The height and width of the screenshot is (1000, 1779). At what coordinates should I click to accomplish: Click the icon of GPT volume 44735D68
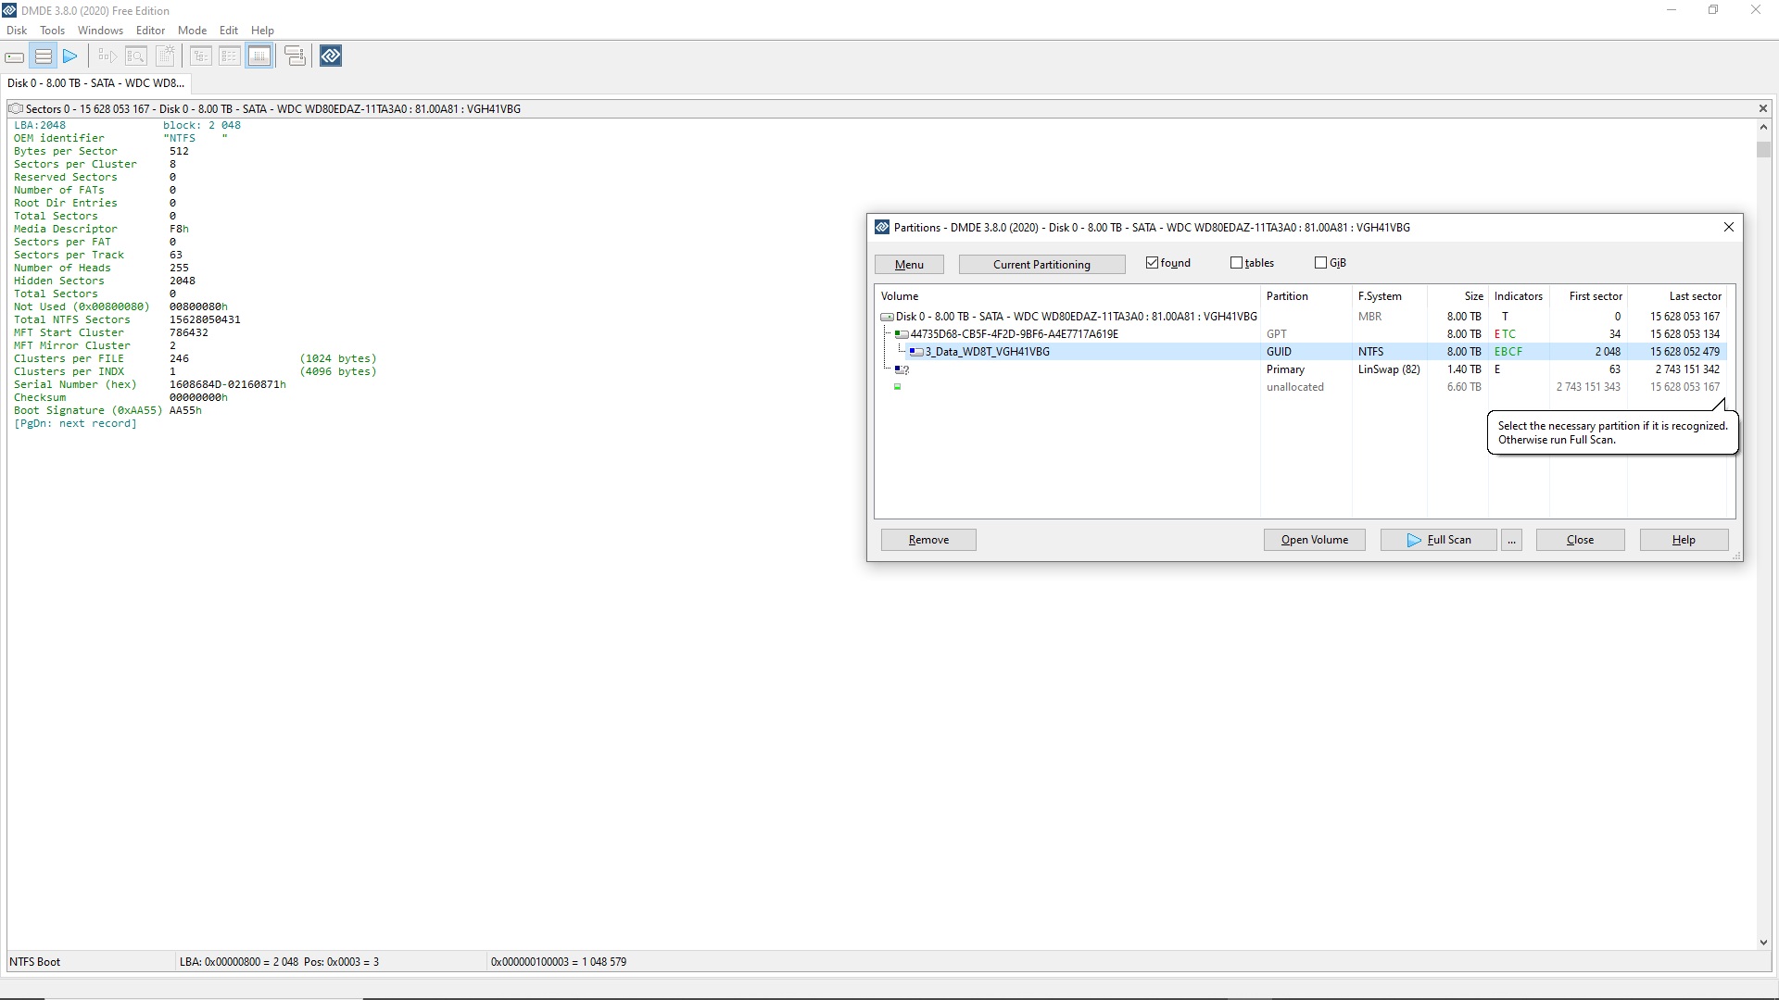[x=901, y=334]
